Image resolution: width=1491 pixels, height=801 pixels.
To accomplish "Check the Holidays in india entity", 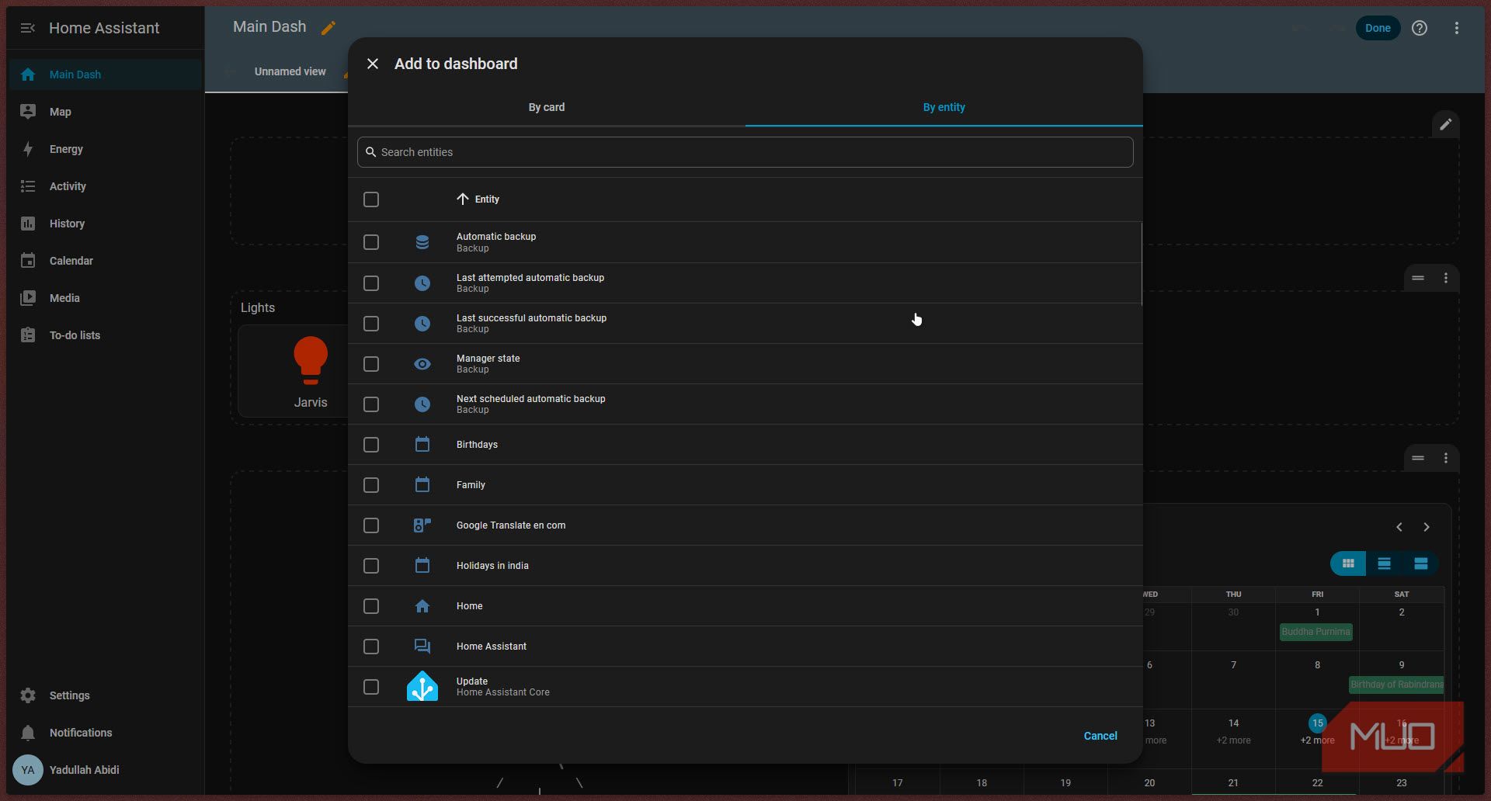I will (371, 566).
